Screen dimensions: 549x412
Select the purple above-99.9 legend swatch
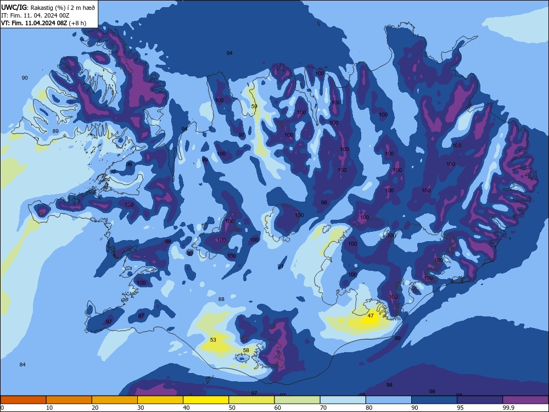pos(525,400)
